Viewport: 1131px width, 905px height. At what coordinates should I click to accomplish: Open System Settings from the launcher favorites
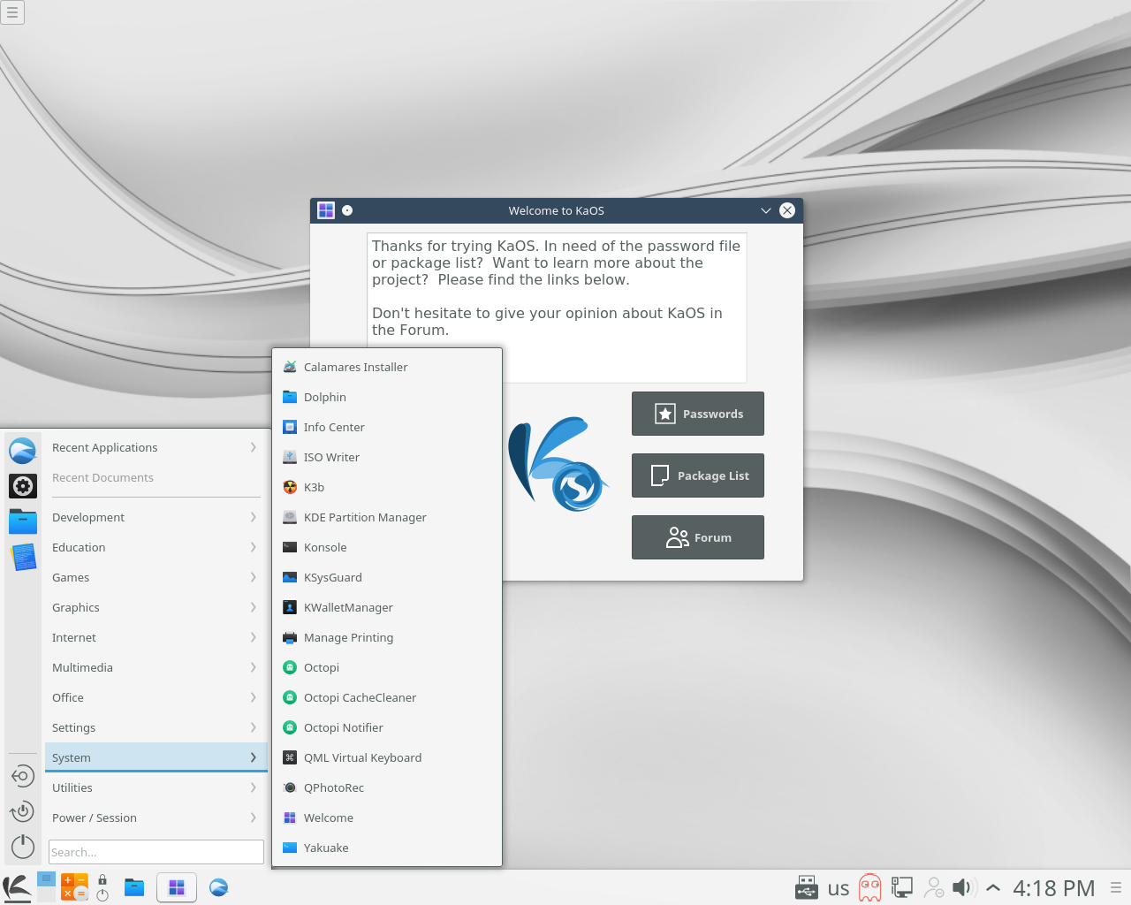pos(23,486)
